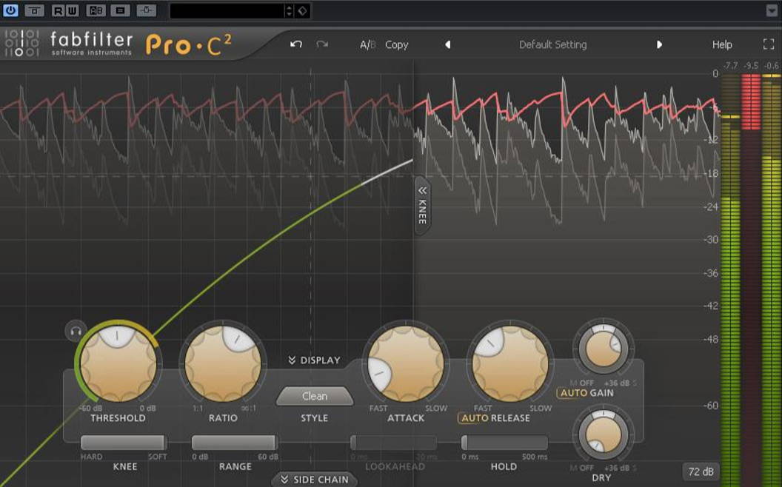This screenshot has height=487, width=782.
Task: Load the previous preset with left arrow
Action: click(x=448, y=45)
